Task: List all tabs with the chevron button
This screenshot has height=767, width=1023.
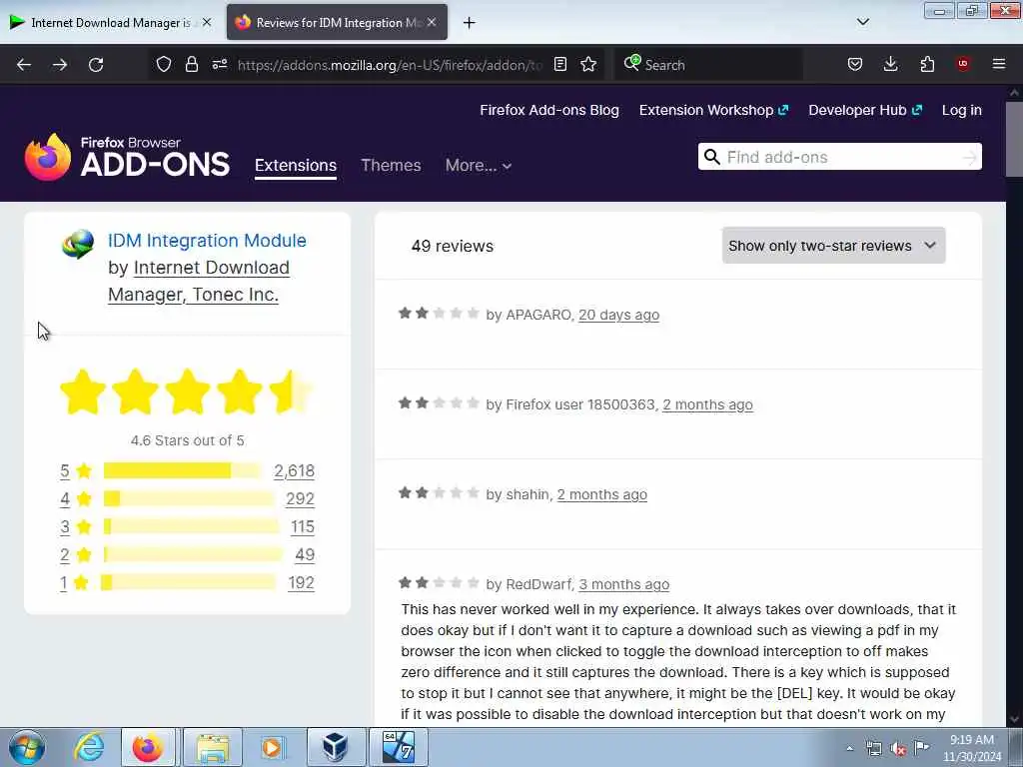Action: [863, 22]
